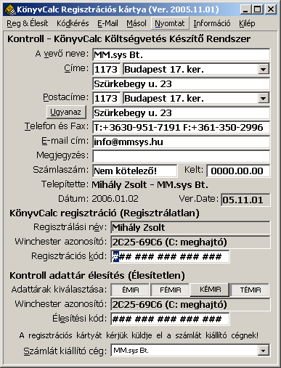Viewport: 281px width, 368px height.
Task: Click the Kelt date field
Action: pyautogui.click(x=238, y=171)
